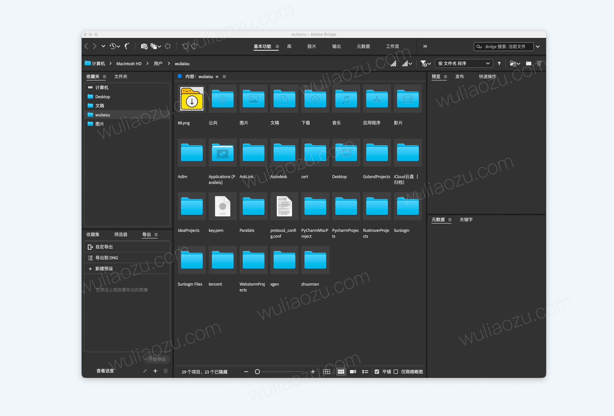Screen dimensions: 614x416
Task: Expand the Bridge search options dropdown arrow
Action: click(x=538, y=47)
